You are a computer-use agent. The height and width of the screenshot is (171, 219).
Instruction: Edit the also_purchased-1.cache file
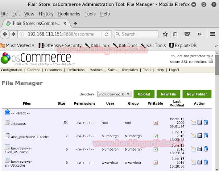[x=193, y=136]
